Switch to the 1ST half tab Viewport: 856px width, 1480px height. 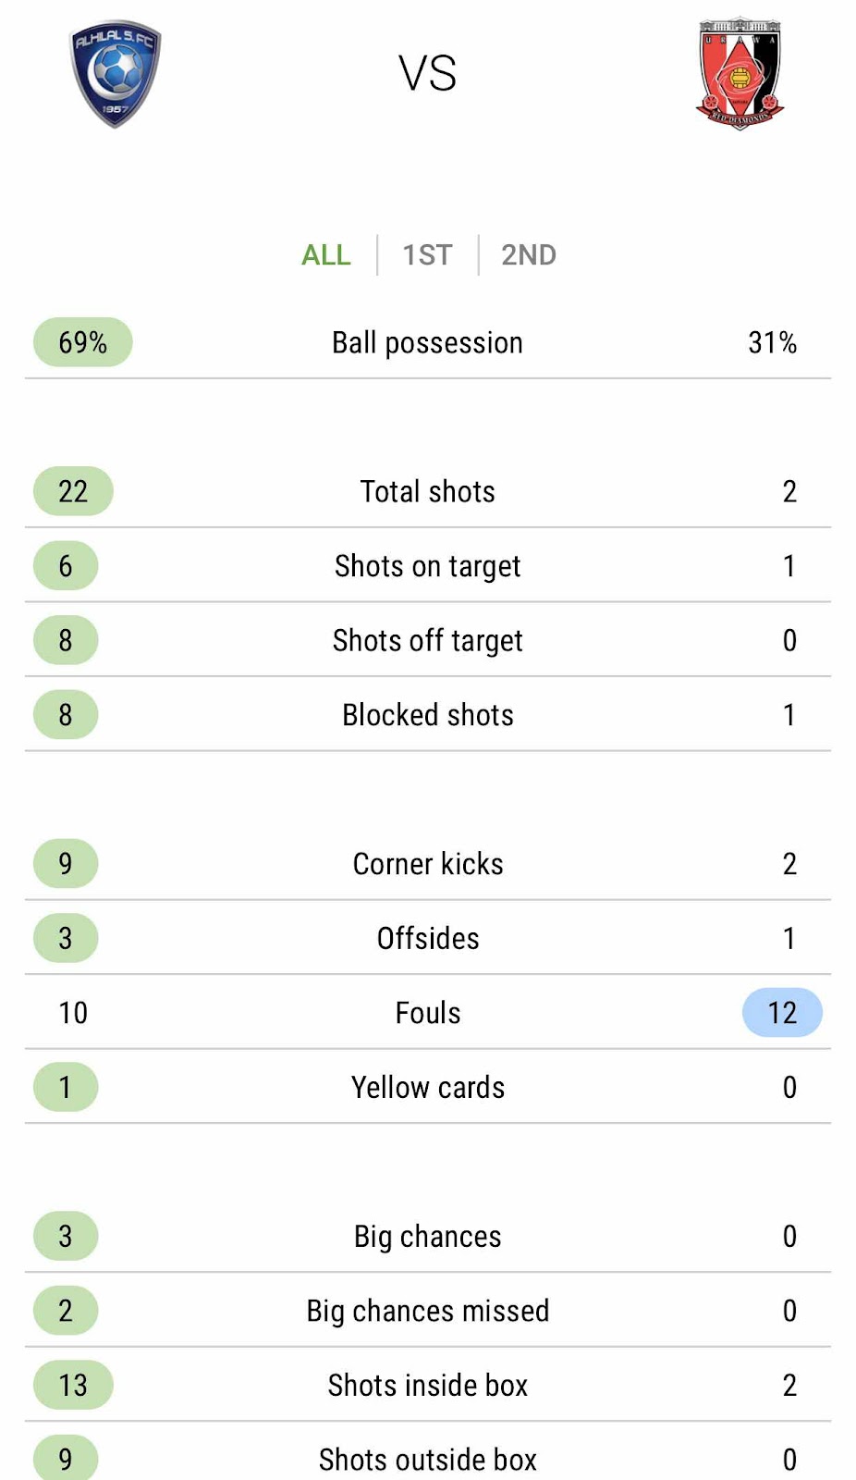427,255
